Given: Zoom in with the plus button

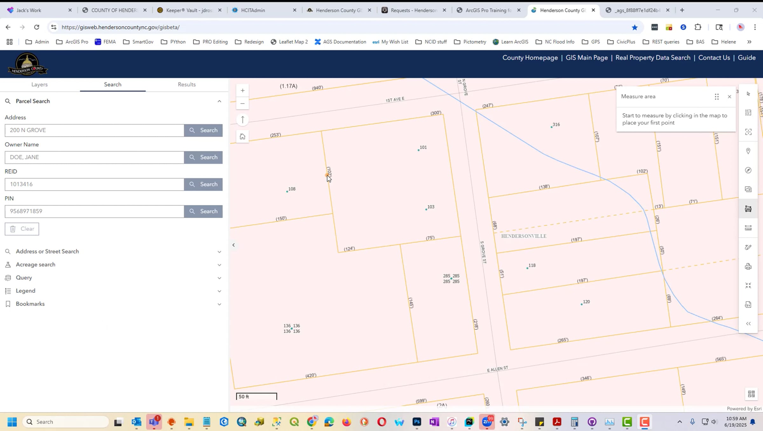Looking at the screenshot, I should tap(243, 90).
